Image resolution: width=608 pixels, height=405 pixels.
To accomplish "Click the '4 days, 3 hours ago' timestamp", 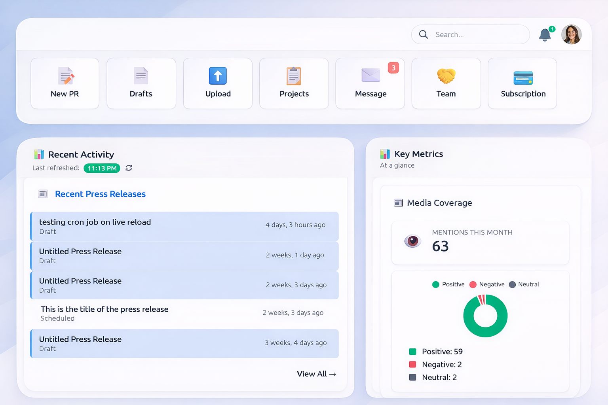I will (x=295, y=225).
